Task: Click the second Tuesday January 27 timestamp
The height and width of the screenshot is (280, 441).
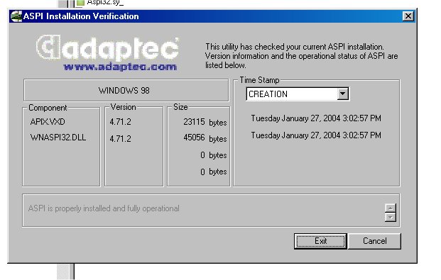Action: pos(316,135)
